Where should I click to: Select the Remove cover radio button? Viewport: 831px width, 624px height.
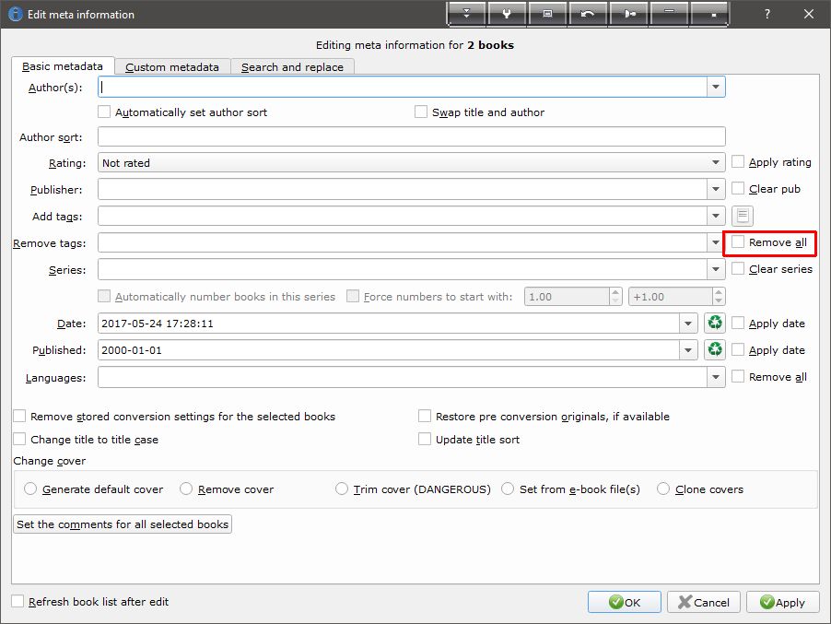coord(186,489)
